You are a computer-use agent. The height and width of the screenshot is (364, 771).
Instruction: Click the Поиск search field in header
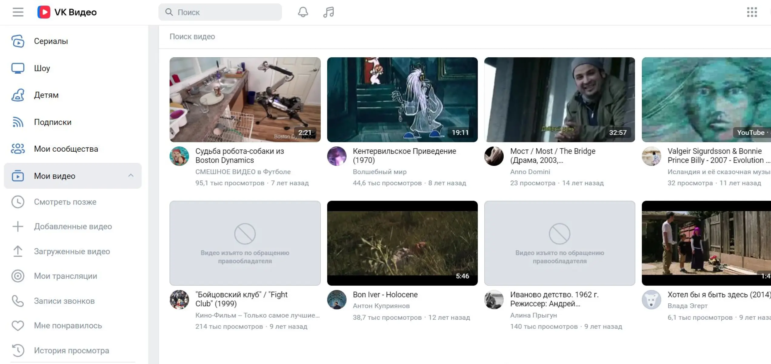coord(224,12)
